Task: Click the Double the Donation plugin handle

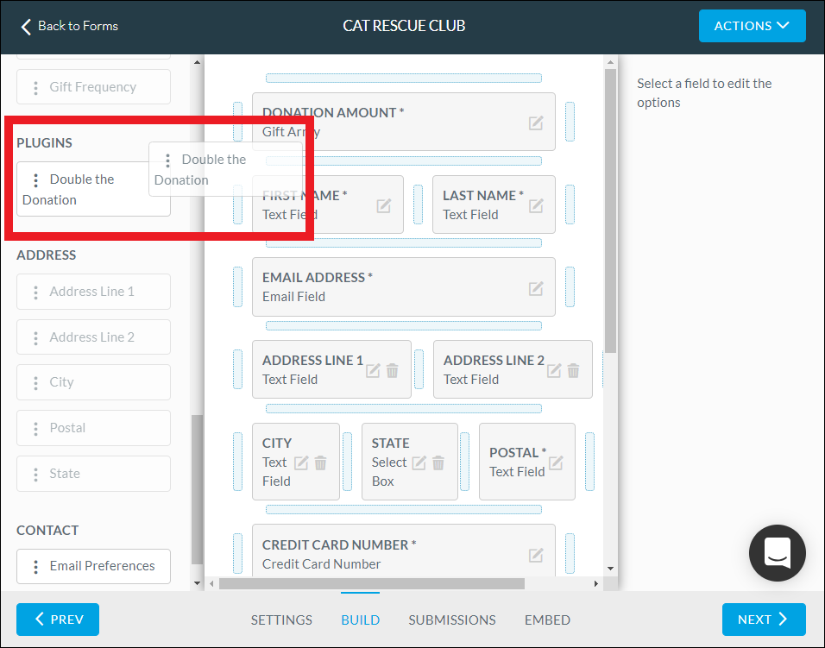Action: point(35,180)
